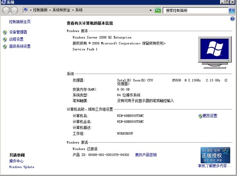Image resolution: width=238 pixels, height=177 pixels.
Task: Click the 正版授权 genuine software badge
Action: tap(215, 155)
